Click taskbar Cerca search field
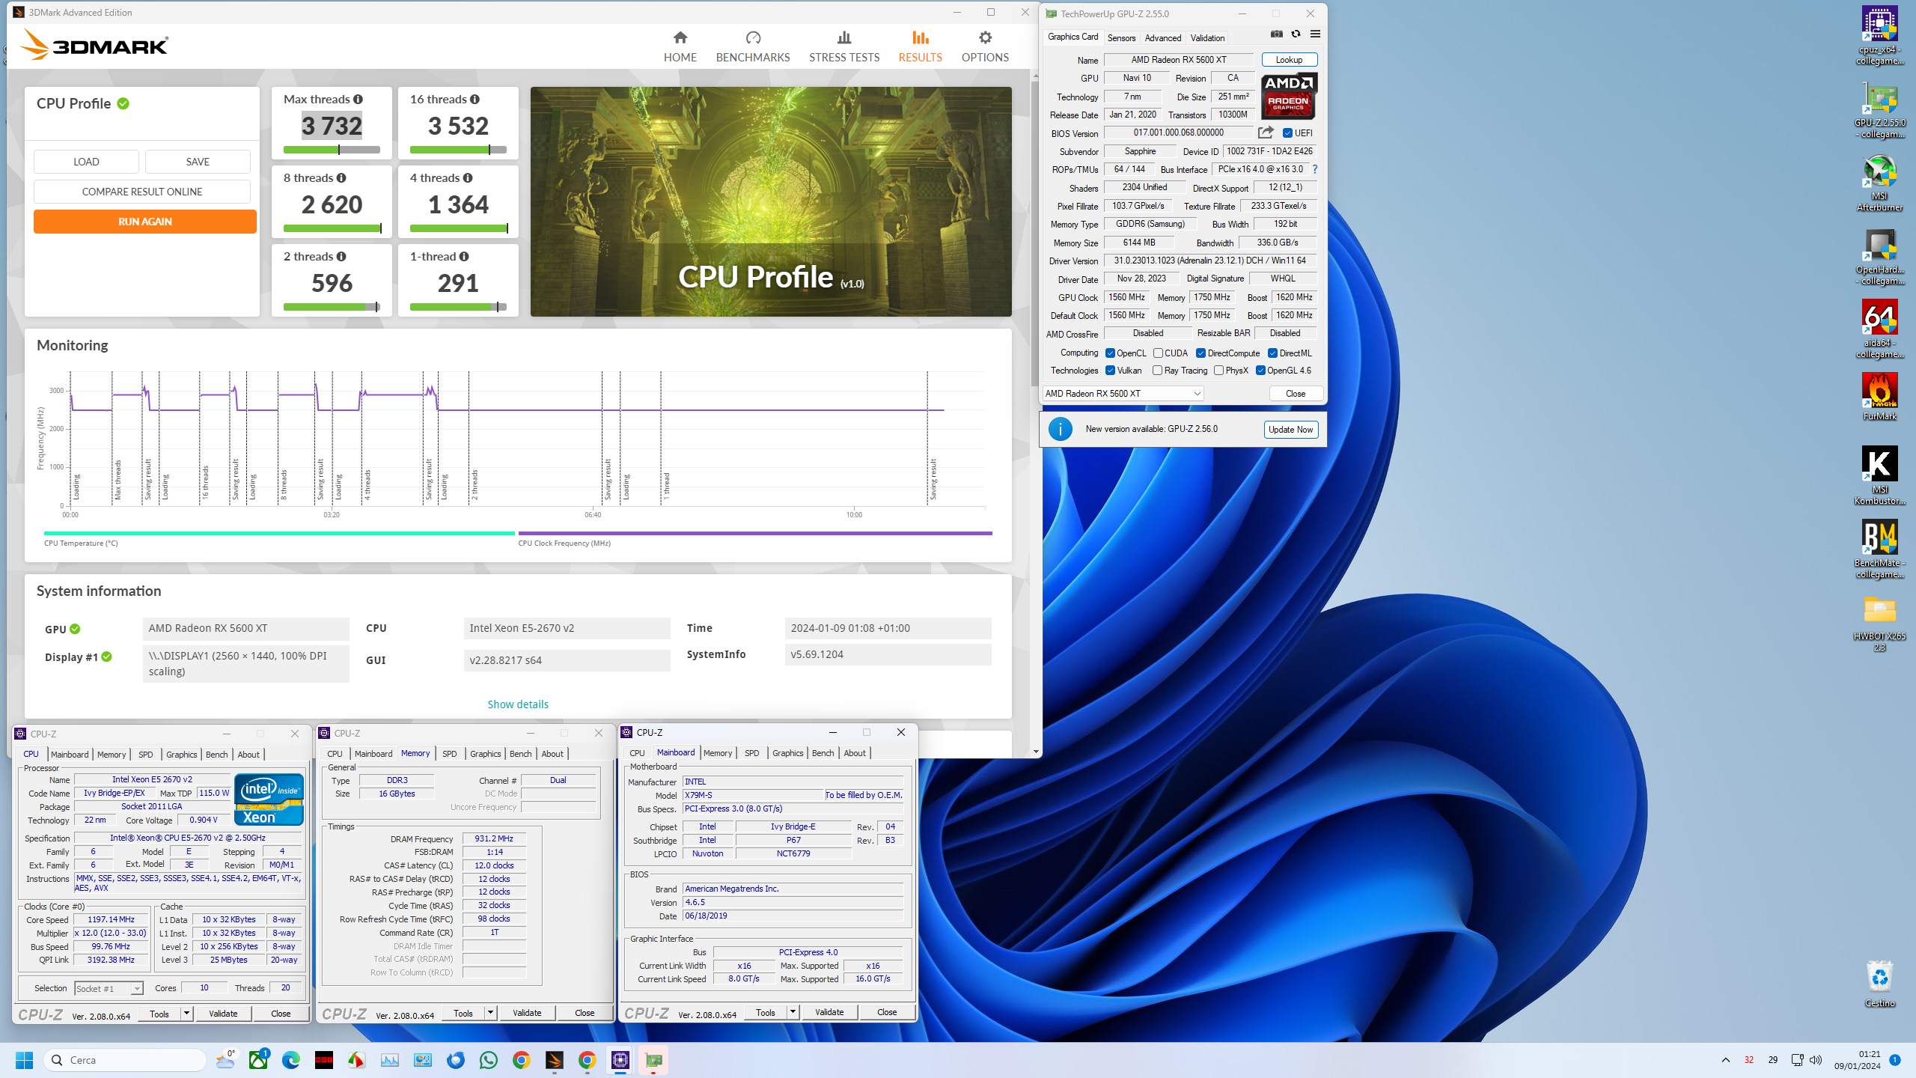Viewport: 1916px width, 1078px height. click(x=126, y=1060)
